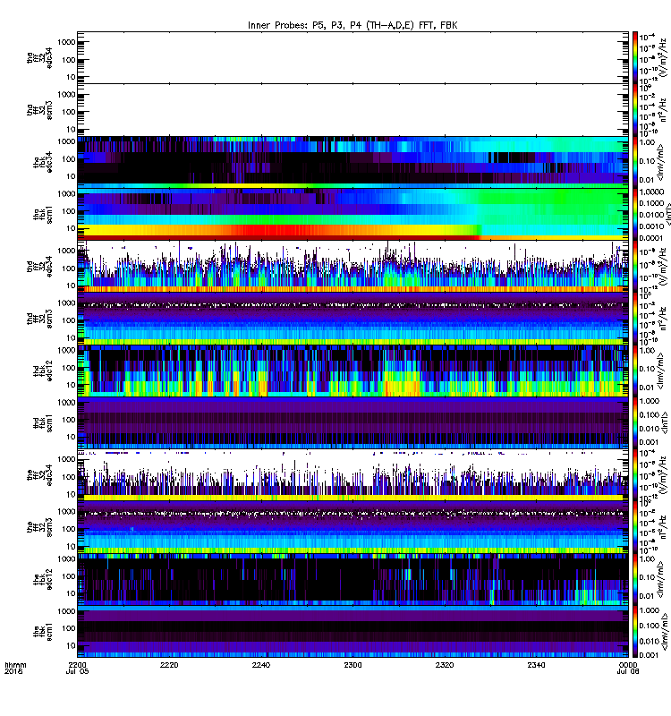Click the 'the fff scm3' spectrogram panel
671x716 pixels.
tap(352, 527)
